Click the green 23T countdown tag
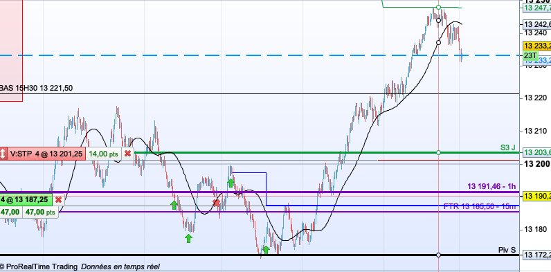 (530, 55)
